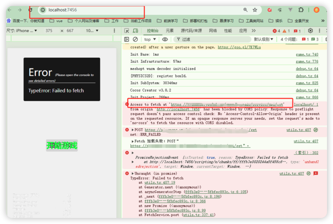Open stack link utils.ts:337:41
The height and width of the screenshot is (224, 333).
(x=199, y=215)
